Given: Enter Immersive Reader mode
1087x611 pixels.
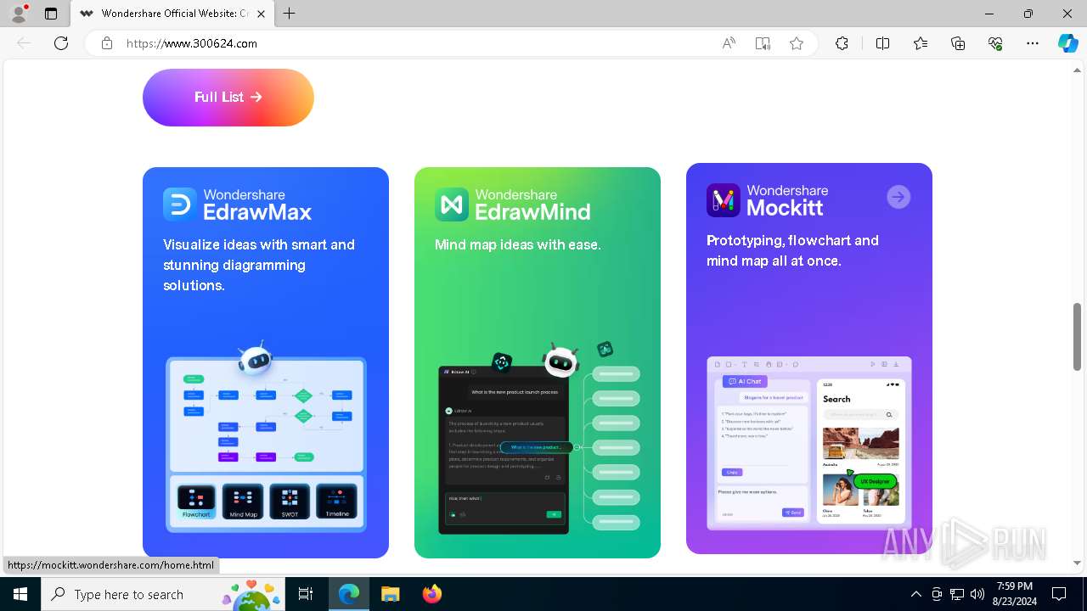Looking at the screenshot, I should (x=763, y=43).
